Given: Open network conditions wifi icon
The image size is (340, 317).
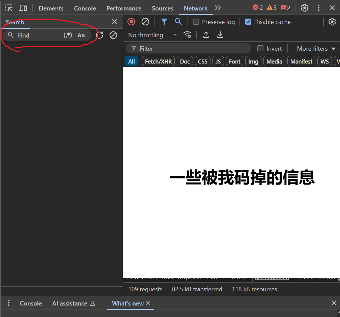Looking at the screenshot, I should click(x=187, y=35).
